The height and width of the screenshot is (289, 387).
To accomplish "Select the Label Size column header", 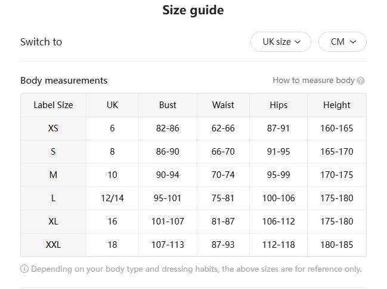I will 53,105.
